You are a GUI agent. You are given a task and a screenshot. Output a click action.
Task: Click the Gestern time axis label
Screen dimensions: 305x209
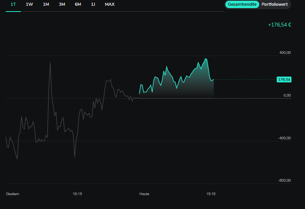click(12, 194)
